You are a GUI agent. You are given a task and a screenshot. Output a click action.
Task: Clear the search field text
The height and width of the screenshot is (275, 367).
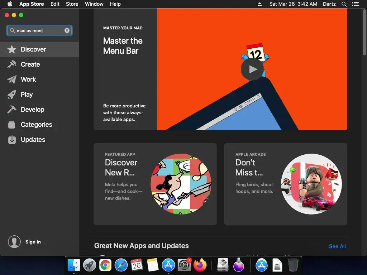[67, 30]
